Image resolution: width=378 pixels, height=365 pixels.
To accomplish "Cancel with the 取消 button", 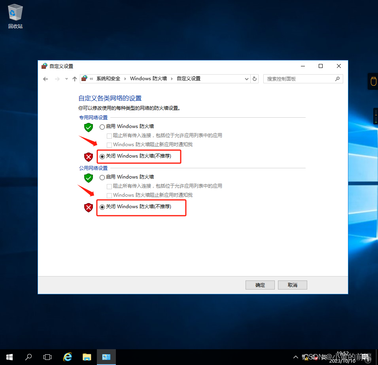I will click(293, 285).
